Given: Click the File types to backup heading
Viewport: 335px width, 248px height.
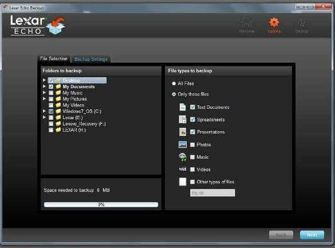Looking at the screenshot, I should tap(190, 70).
